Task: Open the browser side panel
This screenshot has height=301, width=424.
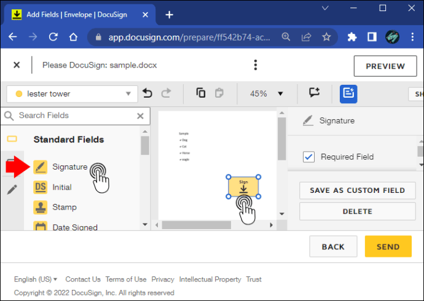Action: tap(372, 37)
